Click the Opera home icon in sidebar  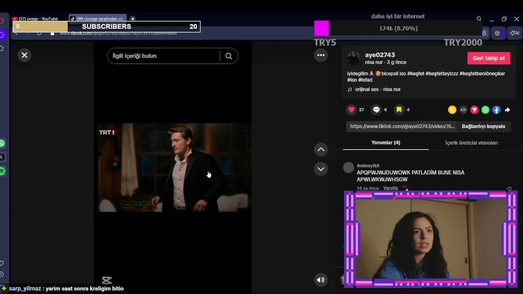[x=2, y=35]
